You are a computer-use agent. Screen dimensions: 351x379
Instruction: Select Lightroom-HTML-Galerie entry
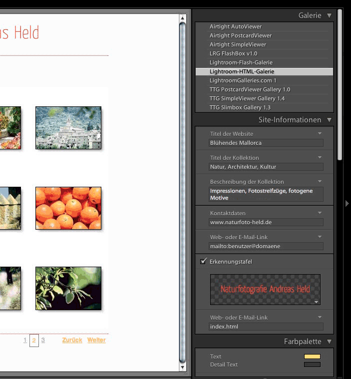[x=264, y=71]
